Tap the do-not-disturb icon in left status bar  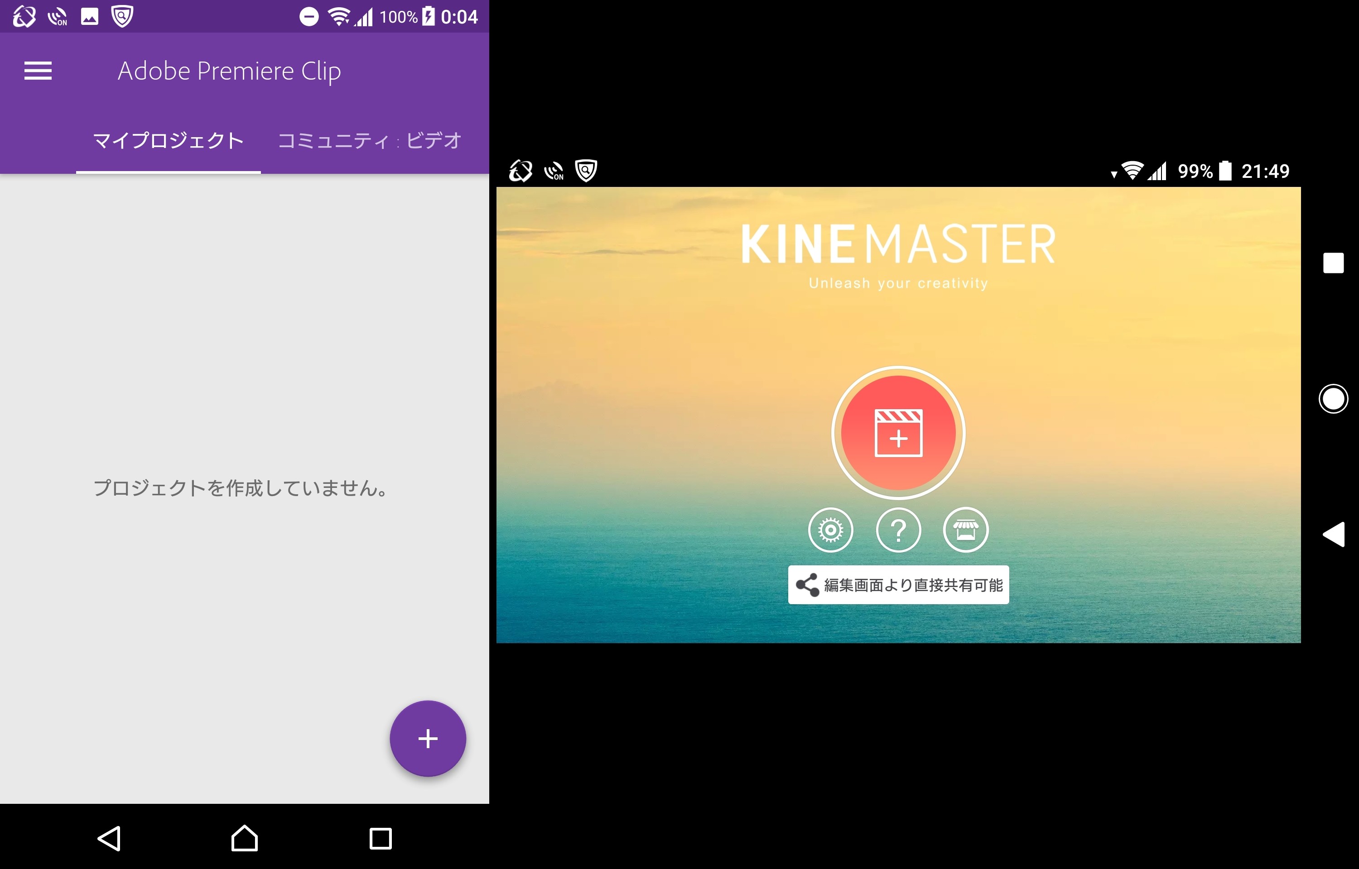(x=309, y=17)
